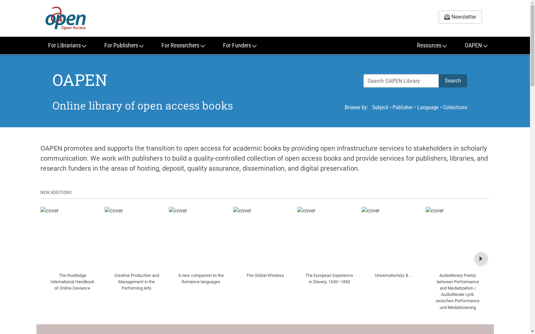This screenshot has height=334, width=535.
Task: Click the NEW ADDITIONS section heading
Action: point(56,193)
